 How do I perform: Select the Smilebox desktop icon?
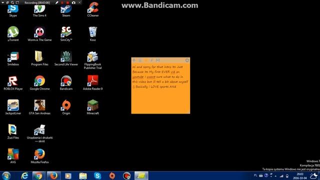[x=13, y=58]
